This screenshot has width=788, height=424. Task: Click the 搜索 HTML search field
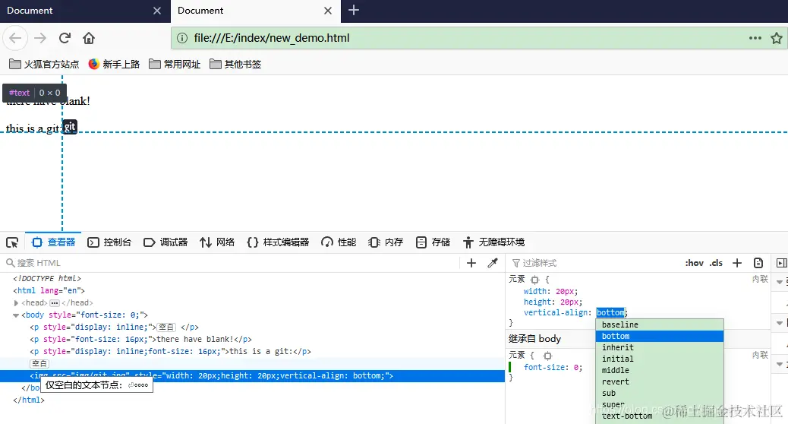[232, 263]
